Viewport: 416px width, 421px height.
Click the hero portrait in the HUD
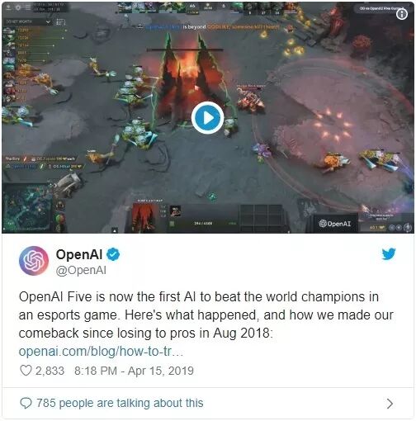[x=144, y=217]
